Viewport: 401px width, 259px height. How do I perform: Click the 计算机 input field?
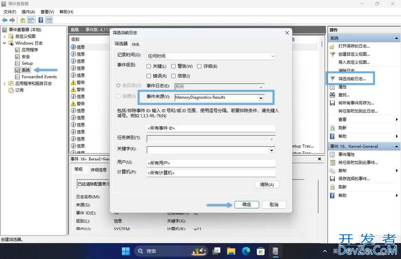coord(211,173)
